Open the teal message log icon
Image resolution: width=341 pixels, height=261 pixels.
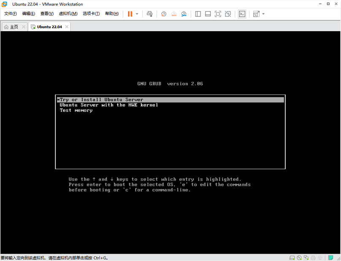point(330,258)
